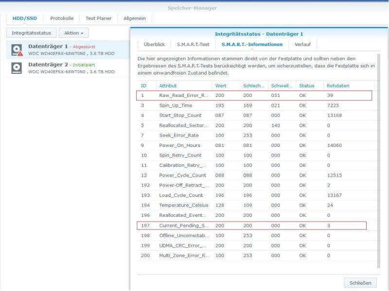Screen dimensions: 389x291
Task: Sort by the Wert column header
Action: 226,86
